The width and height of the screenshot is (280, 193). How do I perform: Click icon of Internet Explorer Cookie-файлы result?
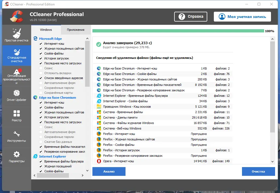tap(99, 101)
